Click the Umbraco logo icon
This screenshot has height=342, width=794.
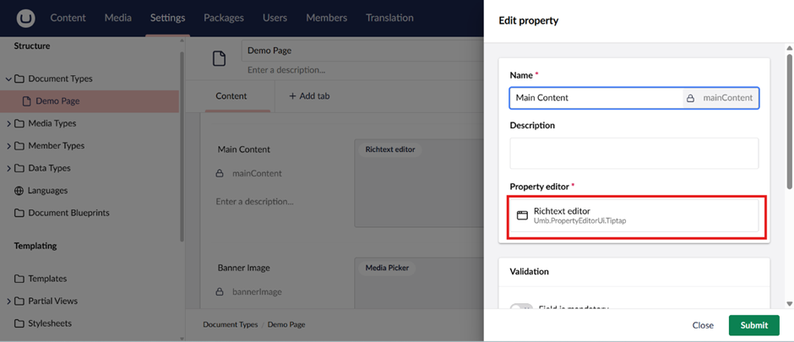click(x=26, y=18)
